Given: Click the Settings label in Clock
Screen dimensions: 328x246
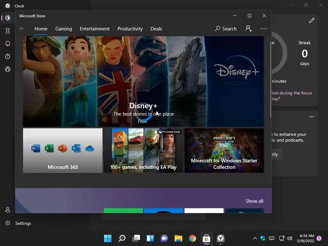Looking at the screenshot, I should [x=23, y=223].
